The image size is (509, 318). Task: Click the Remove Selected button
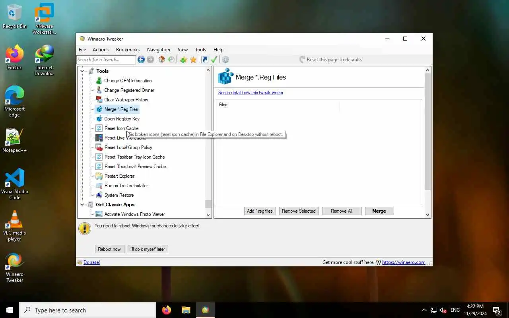[299, 211]
